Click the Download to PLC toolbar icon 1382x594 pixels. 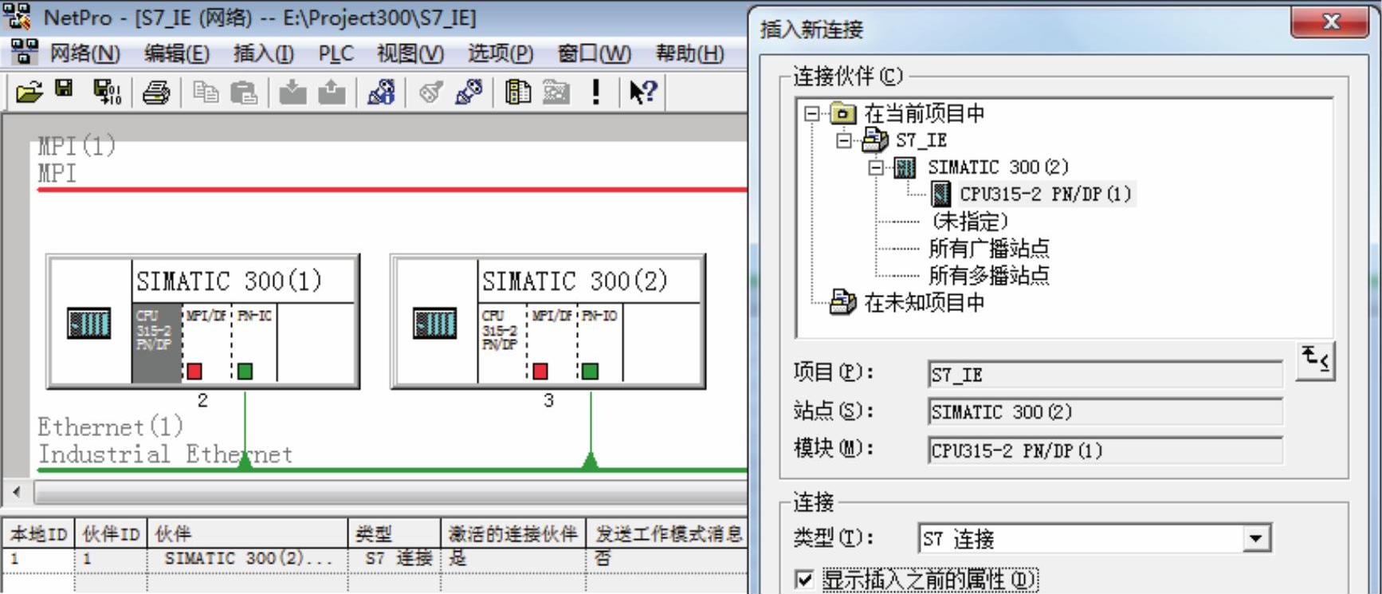pyautogui.click(x=292, y=92)
